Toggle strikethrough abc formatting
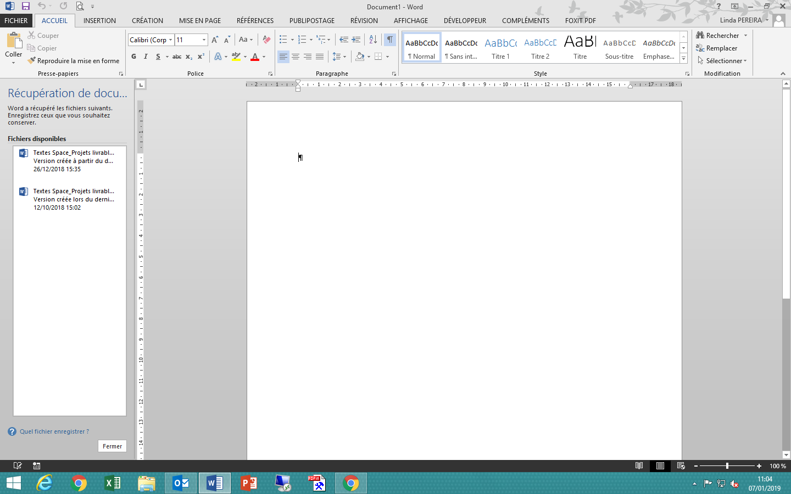This screenshot has width=791, height=494. click(177, 57)
